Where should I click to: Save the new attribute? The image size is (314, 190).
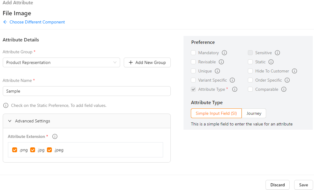303,185
